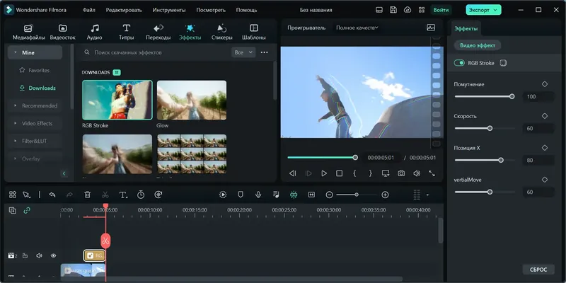Enter fullscreen preview mode
The height and width of the screenshot is (283, 566).
click(432, 173)
